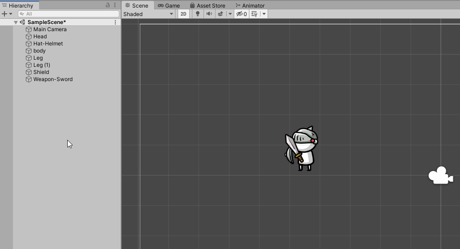Open SampleScene context menu (three dots)
The image size is (460, 249).
pyautogui.click(x=115, y=22)
